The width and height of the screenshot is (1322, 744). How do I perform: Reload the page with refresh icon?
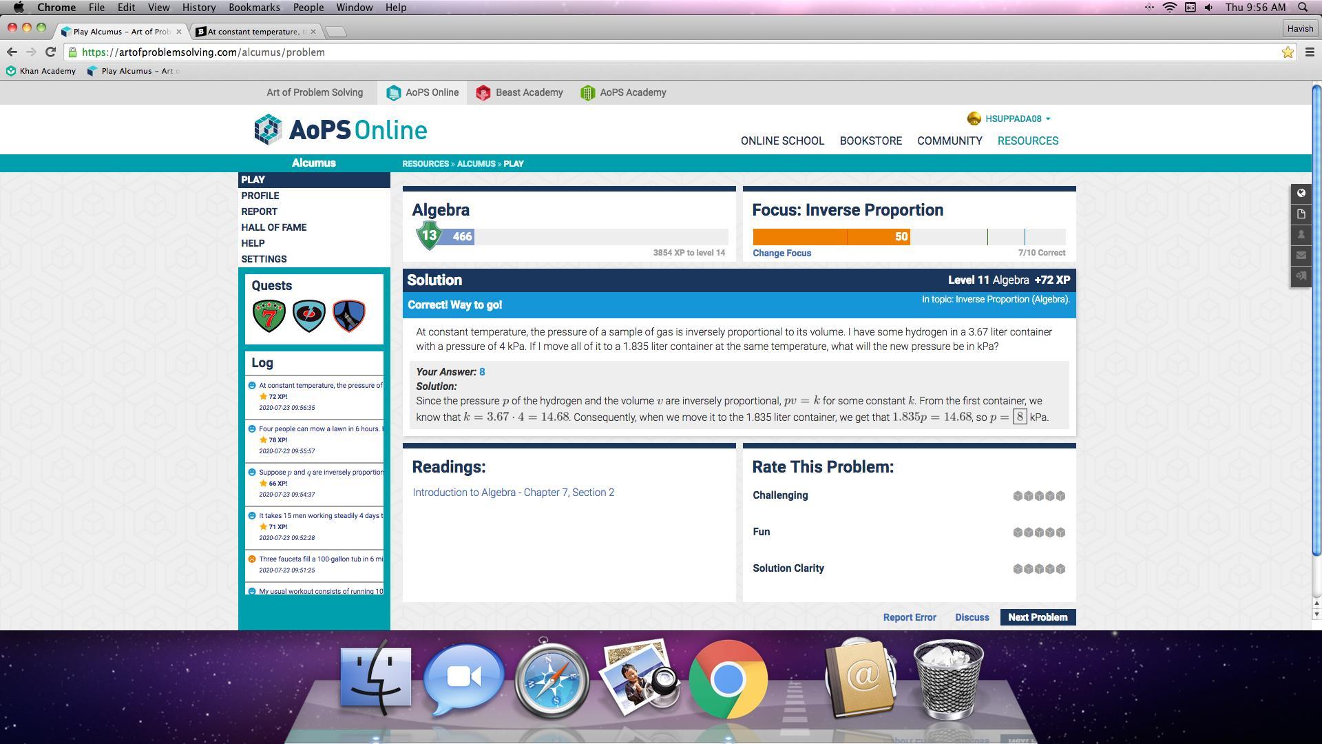coord(50,52)
